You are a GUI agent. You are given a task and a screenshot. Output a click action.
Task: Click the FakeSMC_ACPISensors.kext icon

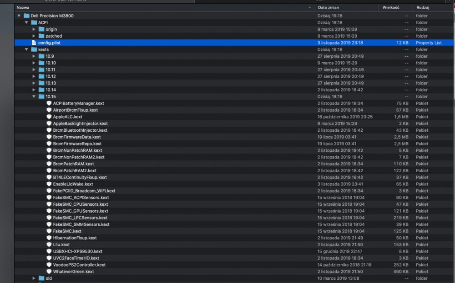tap(49, 198)
